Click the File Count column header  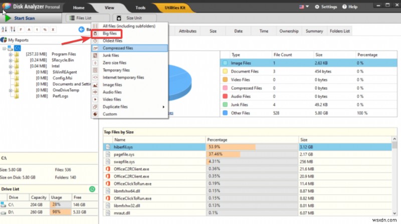click(293, 55)
